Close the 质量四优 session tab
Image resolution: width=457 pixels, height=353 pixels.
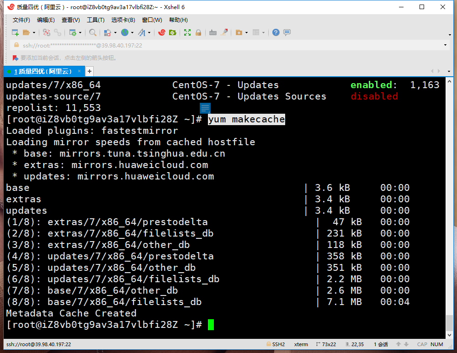[80, 71]
